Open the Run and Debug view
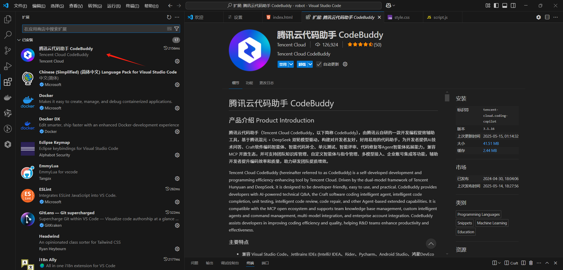The width and height of the screenshot is (563, 270). 8,66
